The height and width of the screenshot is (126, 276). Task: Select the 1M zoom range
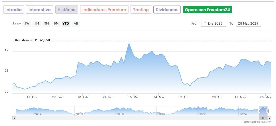(x=37, y=24)
